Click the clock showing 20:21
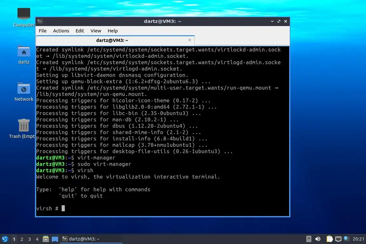This screenshot has height=244, width=366. pyautogui.click(x=358, y=239)
